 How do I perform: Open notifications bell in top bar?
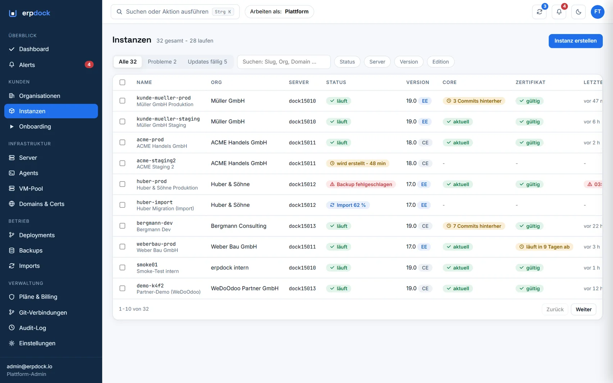coord(559,12)
